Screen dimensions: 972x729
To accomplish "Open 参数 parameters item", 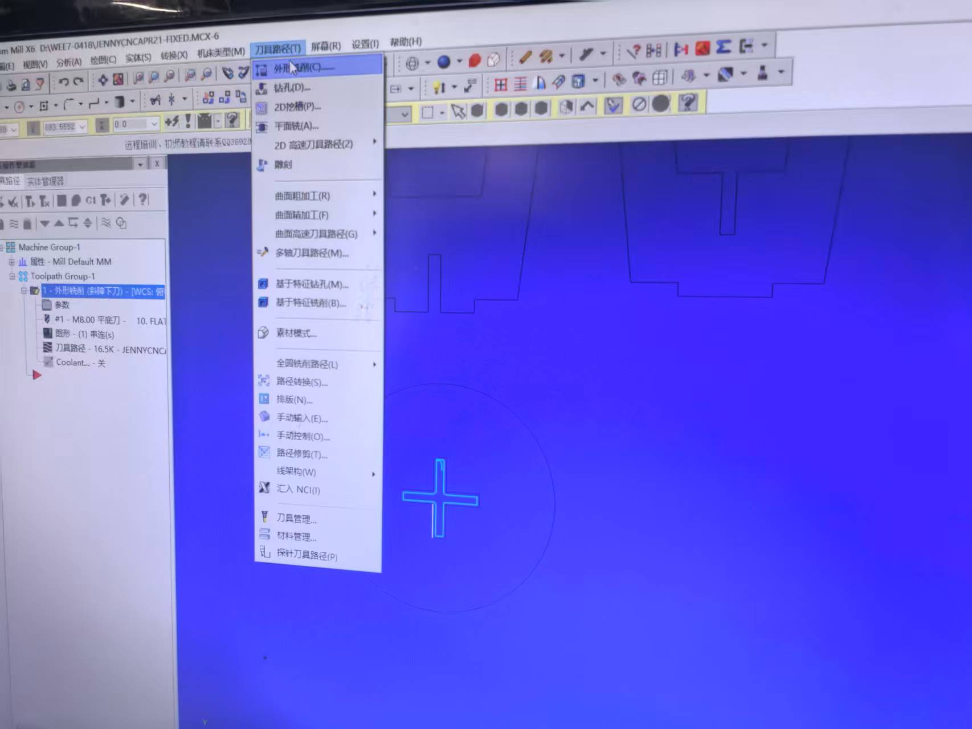I will click(62, 305).
